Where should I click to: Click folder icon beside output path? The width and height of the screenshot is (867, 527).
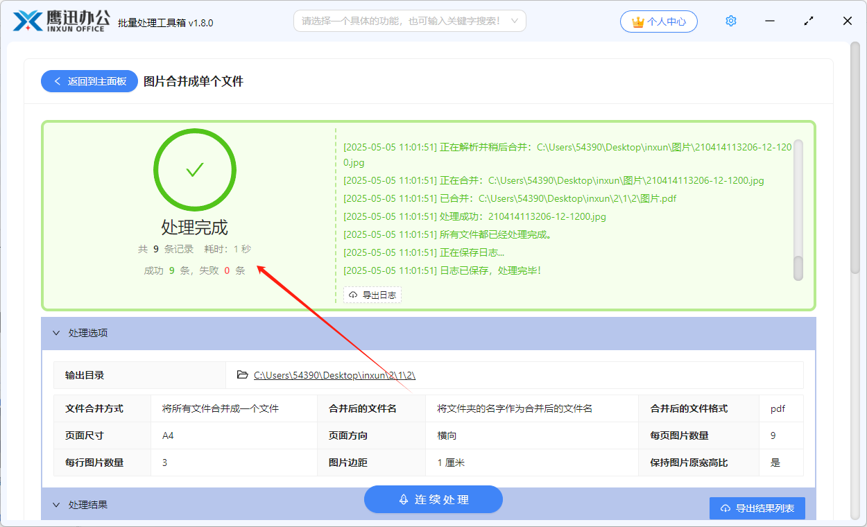coord(242,375)
